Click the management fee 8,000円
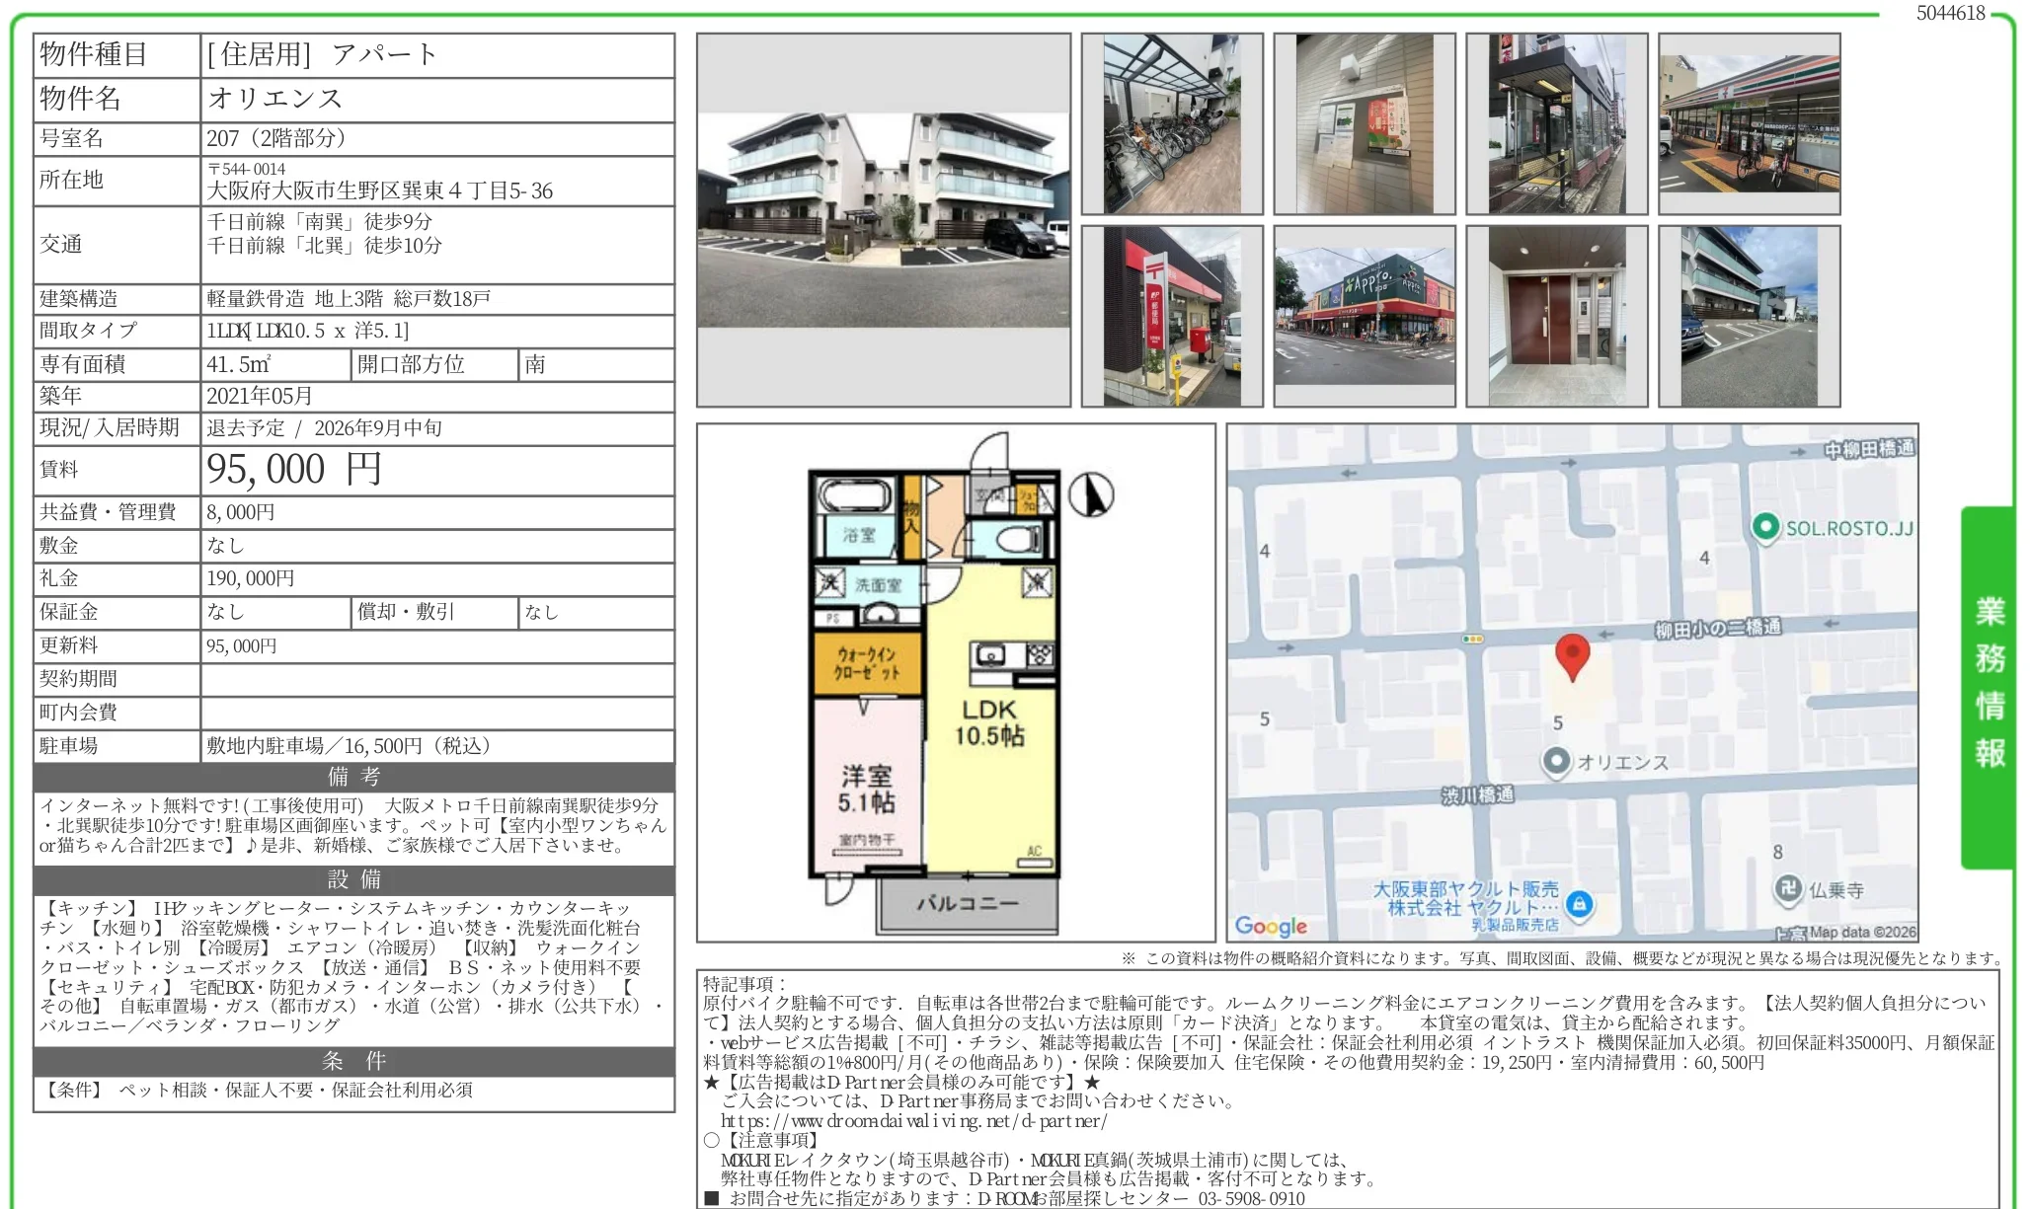 point(241,512)
